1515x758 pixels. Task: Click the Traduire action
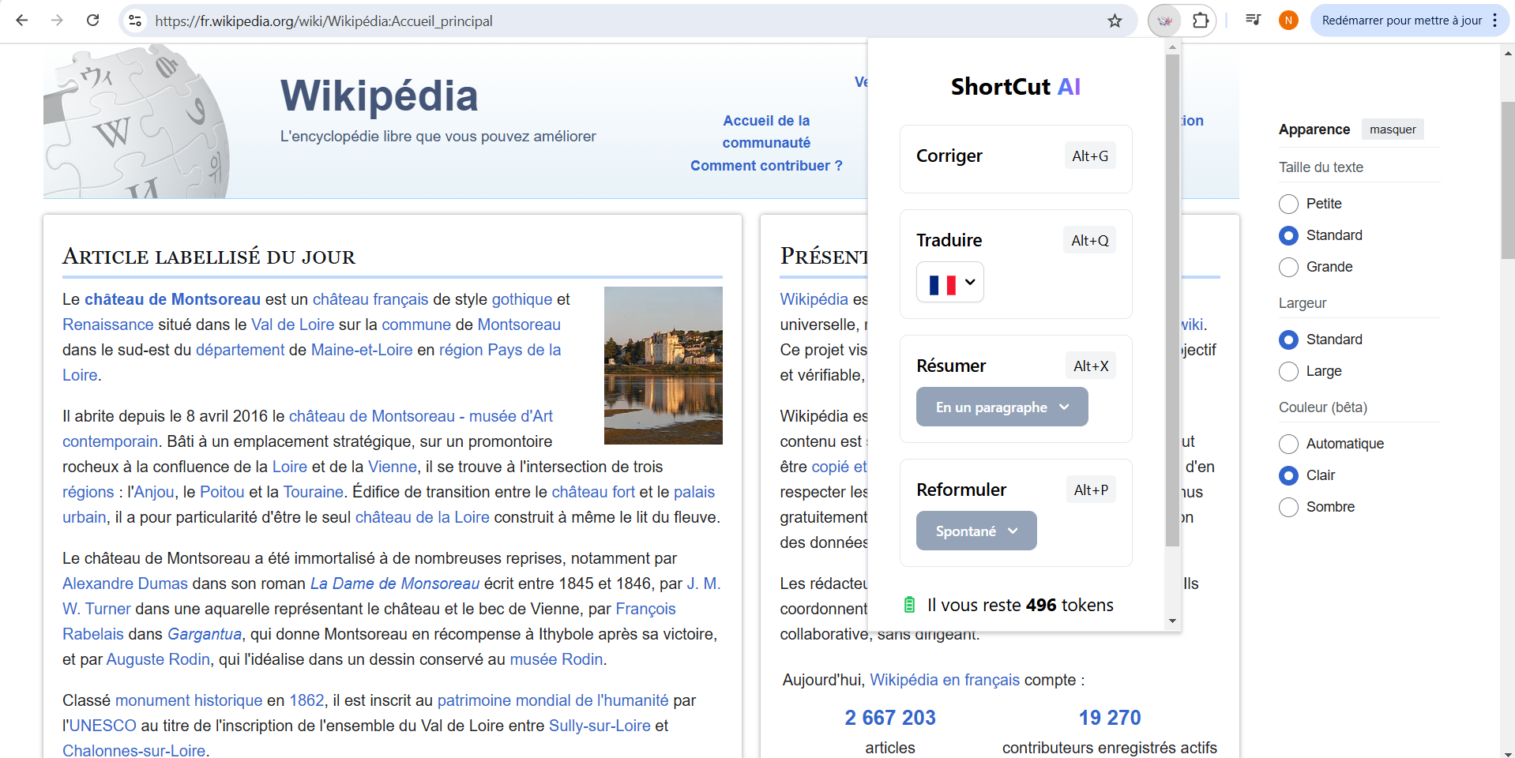(x=949, y=240)
